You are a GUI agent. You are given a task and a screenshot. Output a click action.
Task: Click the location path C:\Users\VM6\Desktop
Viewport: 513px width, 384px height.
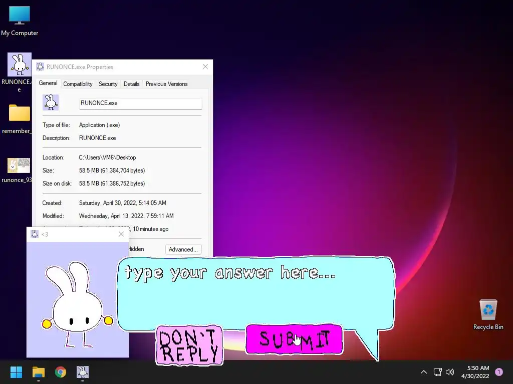tap(107, 157)
